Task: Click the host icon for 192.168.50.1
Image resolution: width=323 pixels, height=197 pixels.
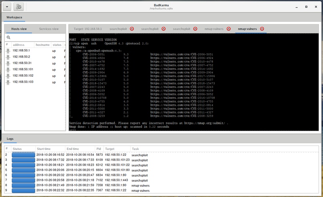Action: click(x=8, y=51)
